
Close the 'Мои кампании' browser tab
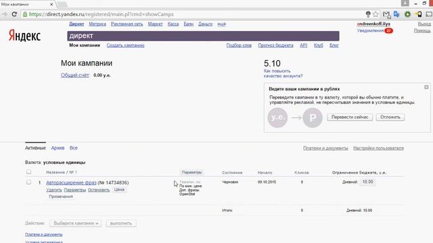pyautogui.click(x=51, y=5)
